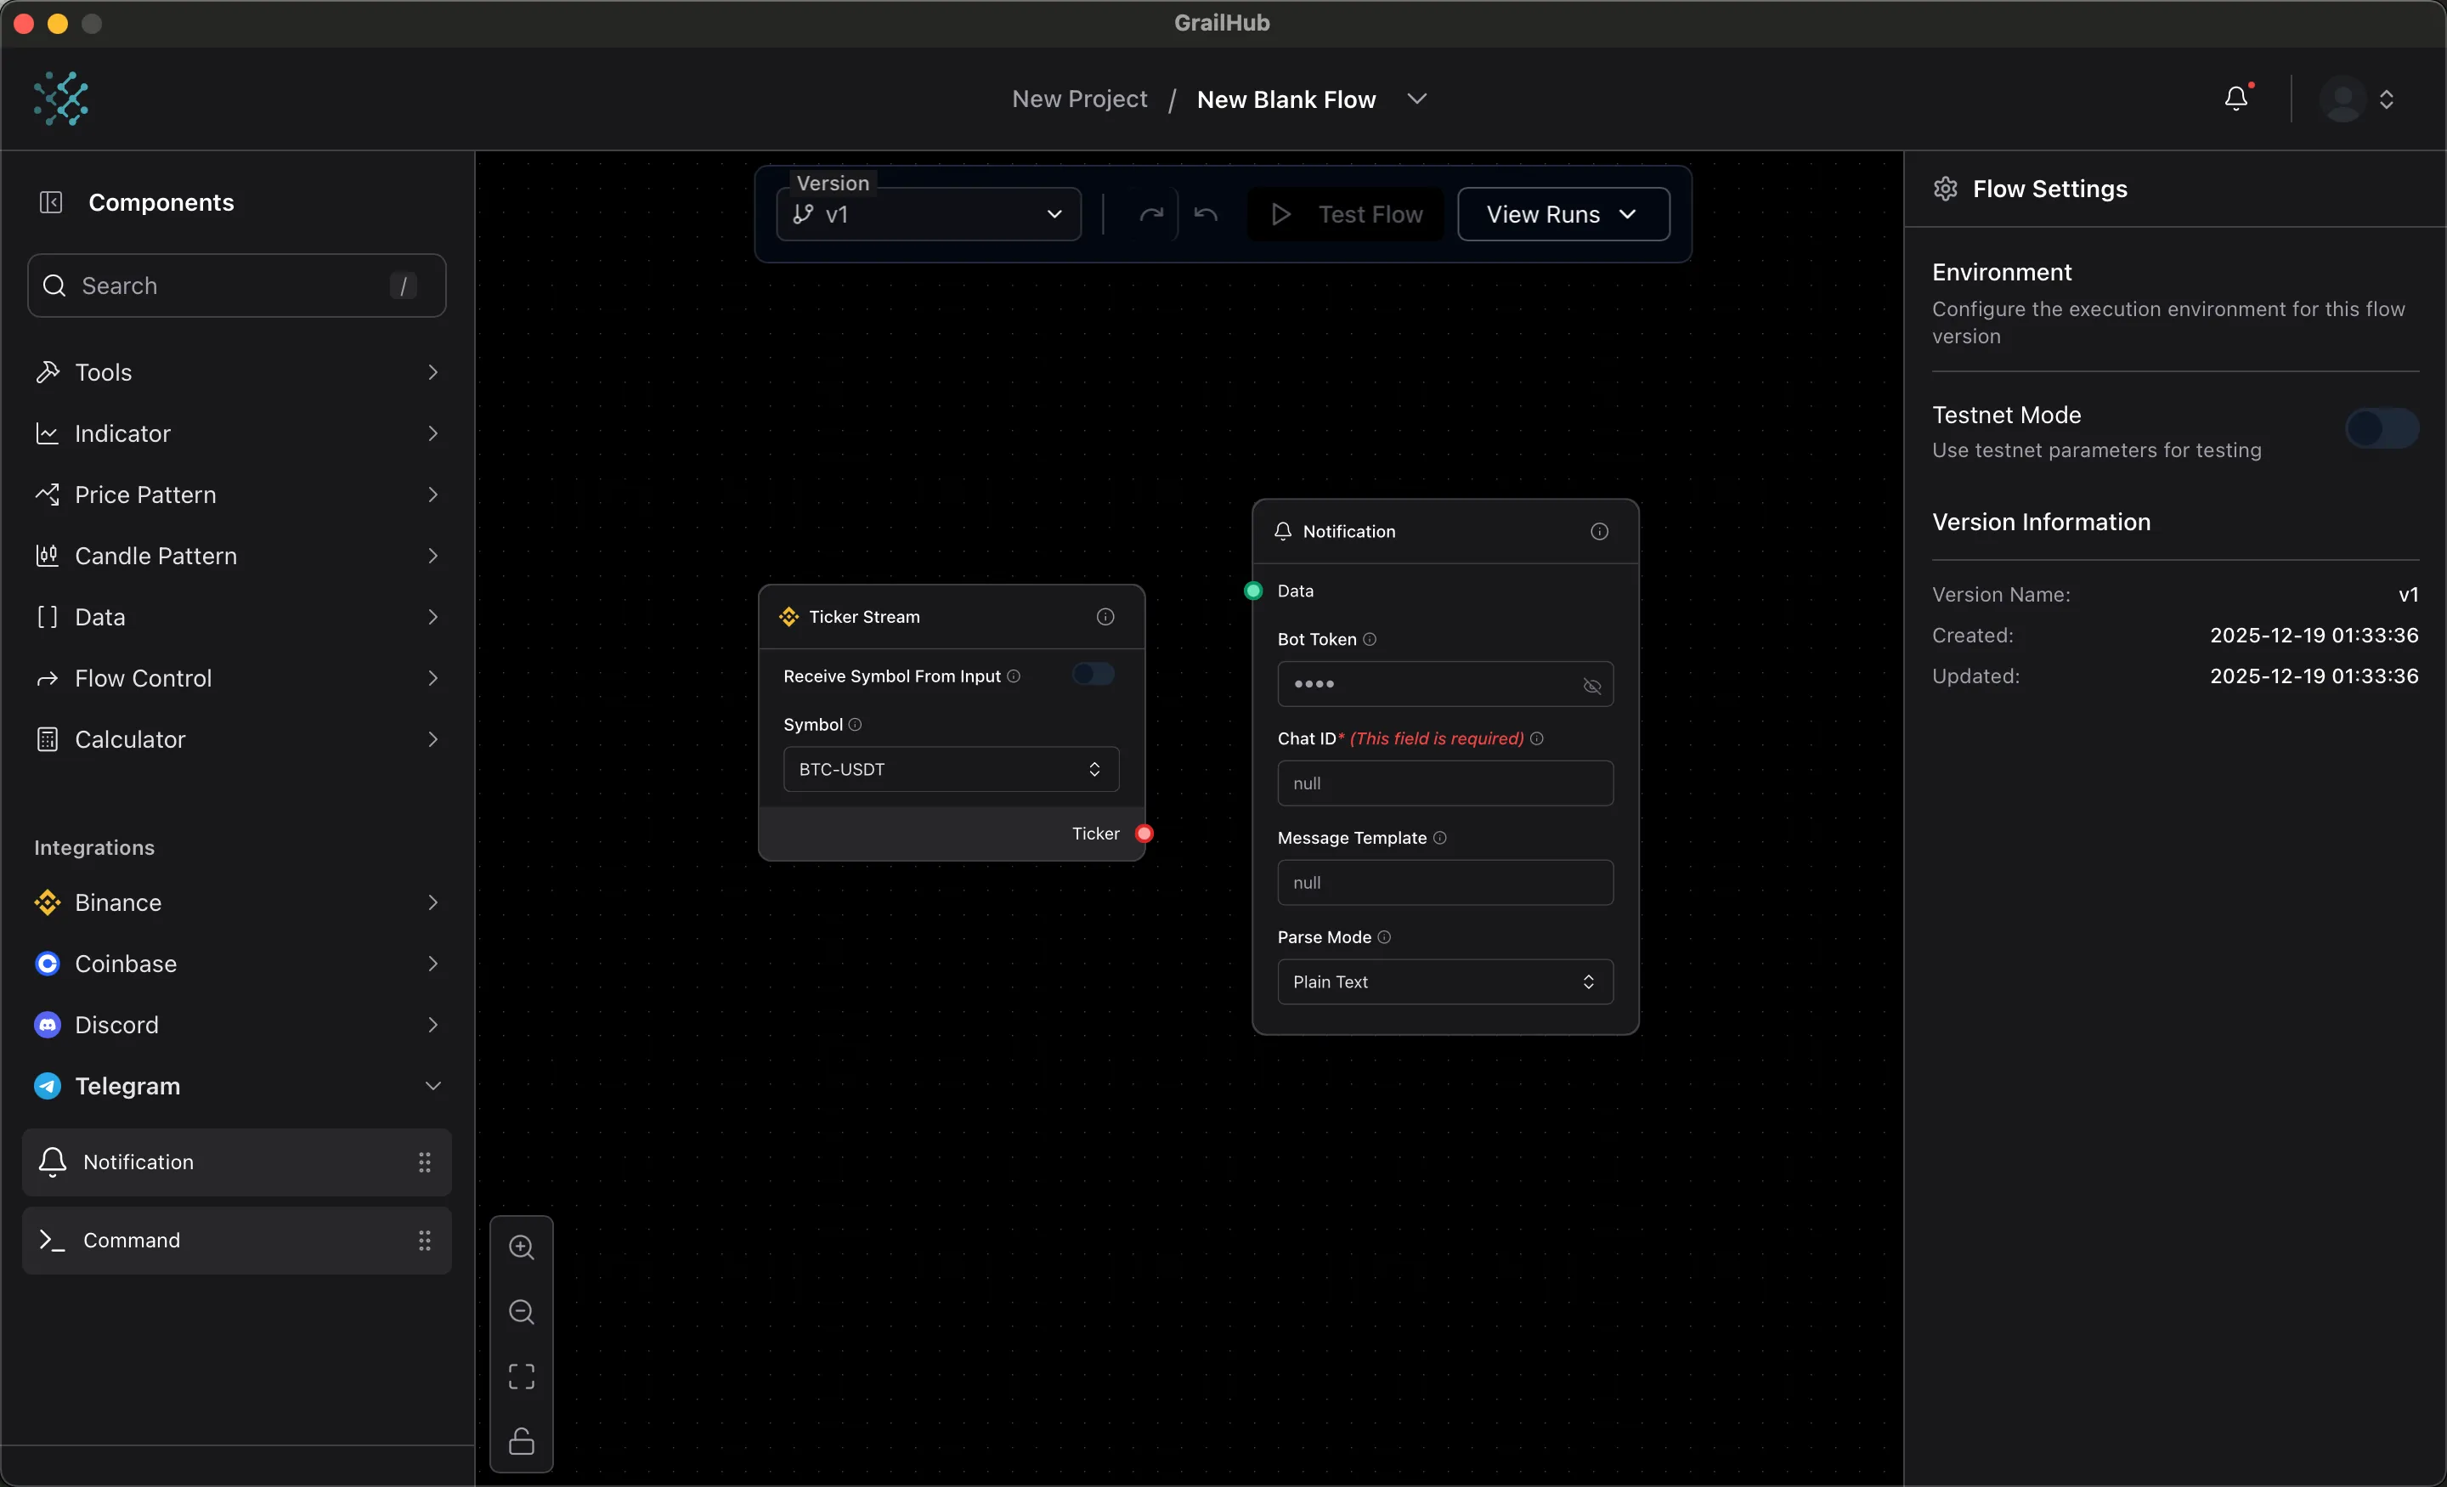This screenshot has width=2447, height=1487.
Task: Click the canvas lock icon
Action: click(522, 1441)
